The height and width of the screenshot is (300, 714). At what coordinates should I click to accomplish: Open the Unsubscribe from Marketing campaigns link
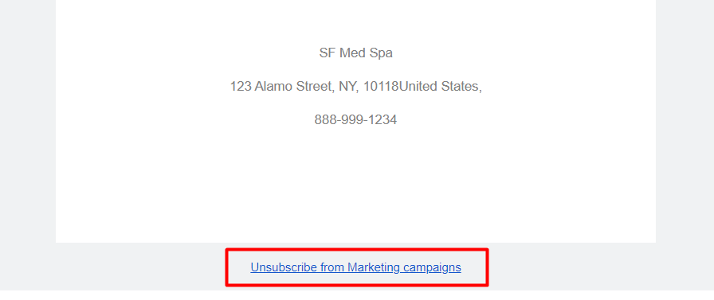(355, 267)
